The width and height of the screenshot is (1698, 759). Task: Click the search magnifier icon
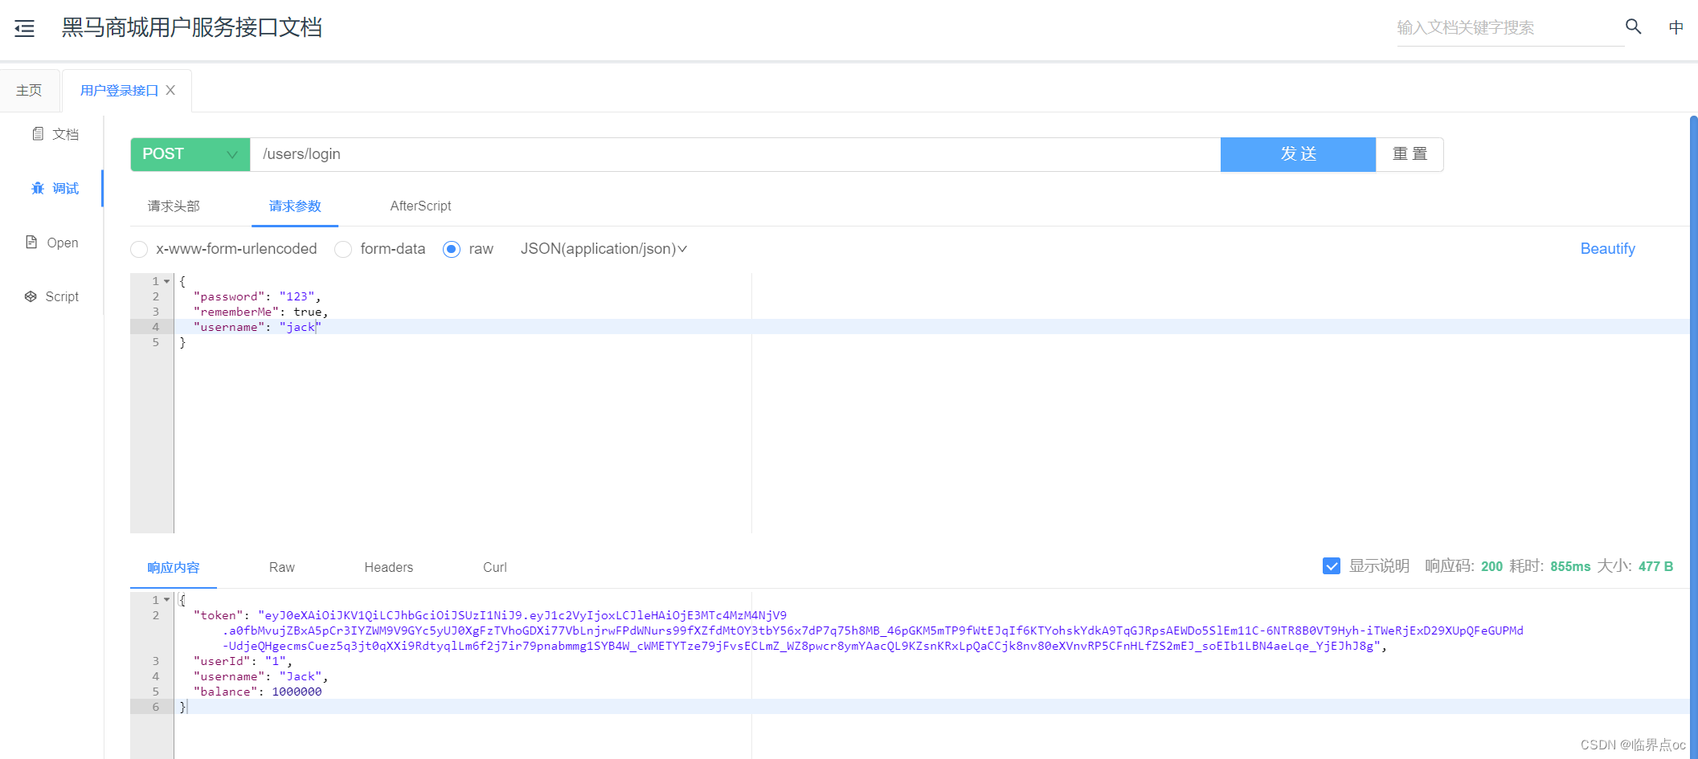click(1633, 27)
